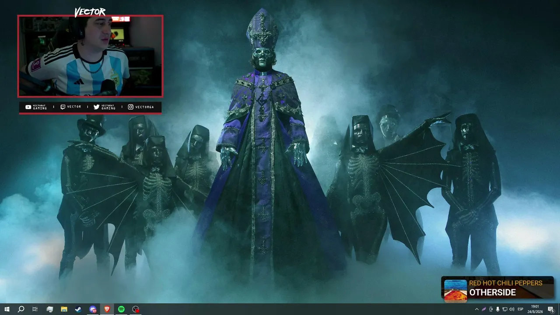Open Task View in taskbar
Viewport: 560px width, 315px height.
[35, 309]
